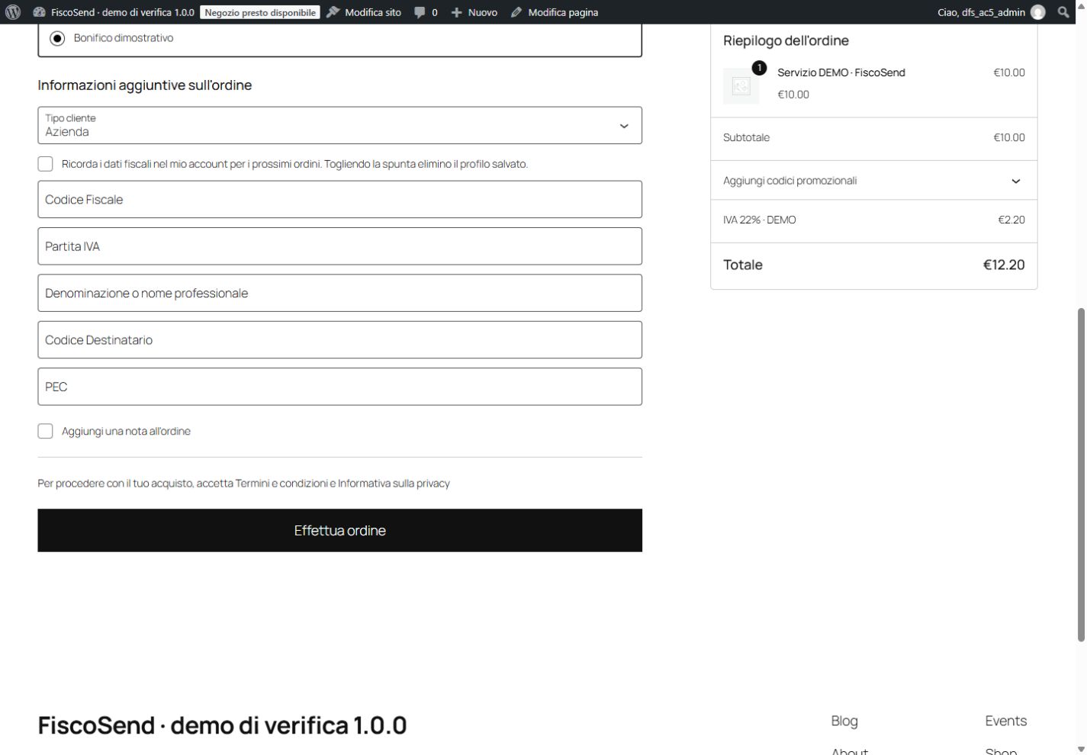Open the Termini e condizioni link
This screenshot has height=755, width=1087.
pyautogui.click(x=281, y=484)
